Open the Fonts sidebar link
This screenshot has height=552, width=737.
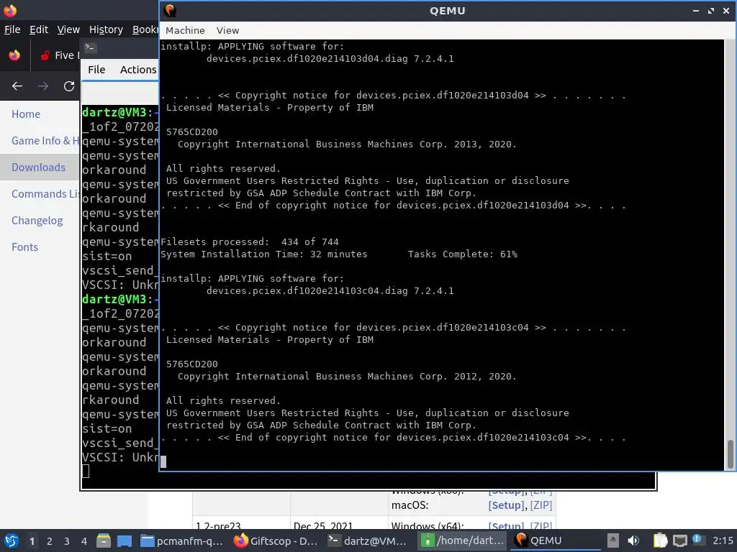pos(25,247)
